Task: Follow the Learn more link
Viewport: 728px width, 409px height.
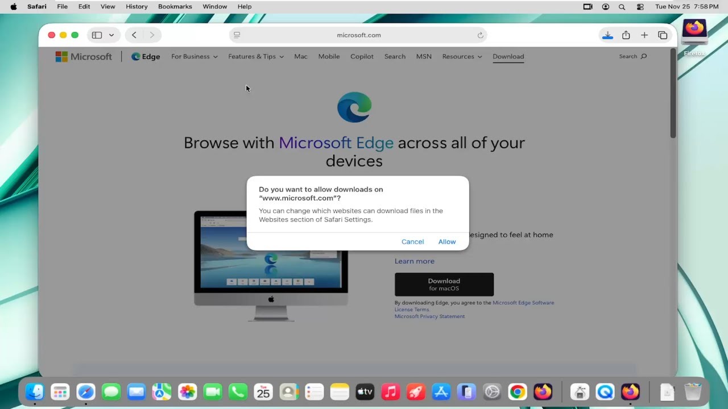Action: point(414,261)
